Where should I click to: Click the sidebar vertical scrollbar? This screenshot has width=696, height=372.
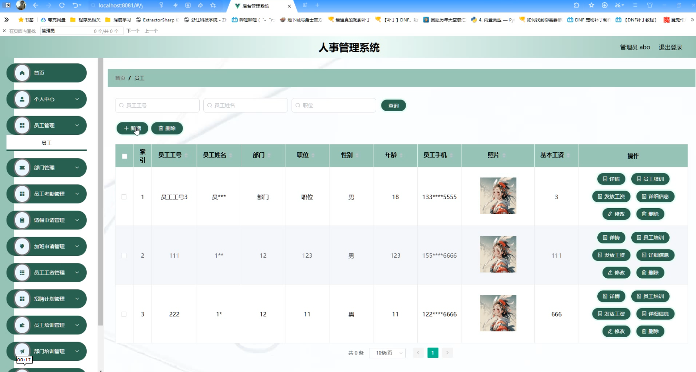(101, 192)
